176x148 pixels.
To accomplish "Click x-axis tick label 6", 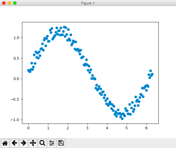I will pyautogui.click(x=146, y=128).
